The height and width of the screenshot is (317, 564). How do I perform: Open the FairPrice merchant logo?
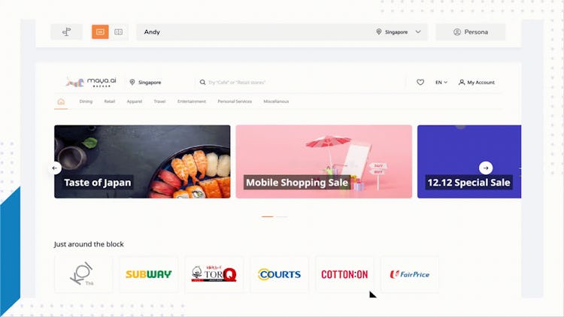pyautogui.click(x=410, y=274)
